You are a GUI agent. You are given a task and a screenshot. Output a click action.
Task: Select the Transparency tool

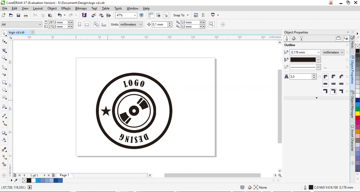(x=4, y=140)
